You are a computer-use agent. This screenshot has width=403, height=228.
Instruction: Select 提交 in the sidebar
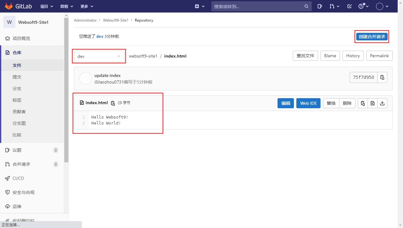pyautogui.click(x=17, y=77)
